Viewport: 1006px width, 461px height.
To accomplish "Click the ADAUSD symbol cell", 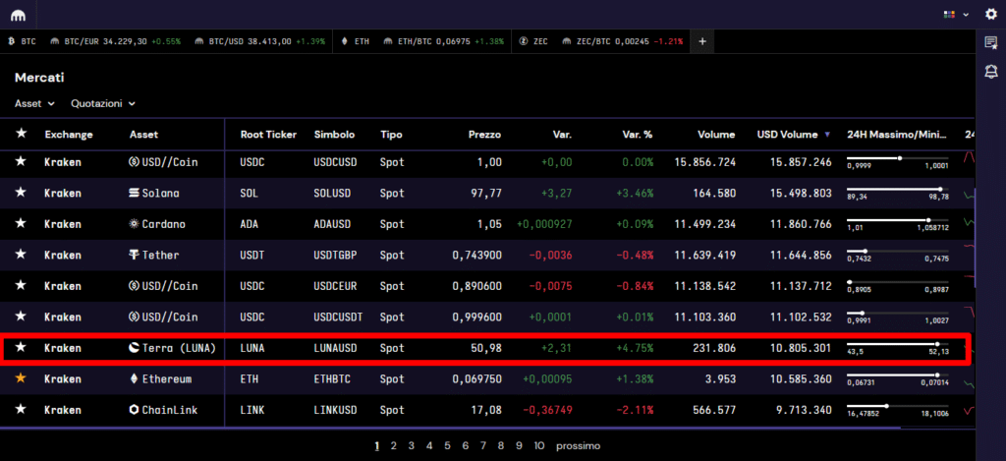I will tap(334, 224).
